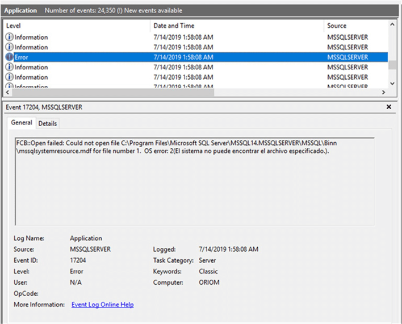
Task: Open the Event Log Online Help link
Action: [103, 305]
